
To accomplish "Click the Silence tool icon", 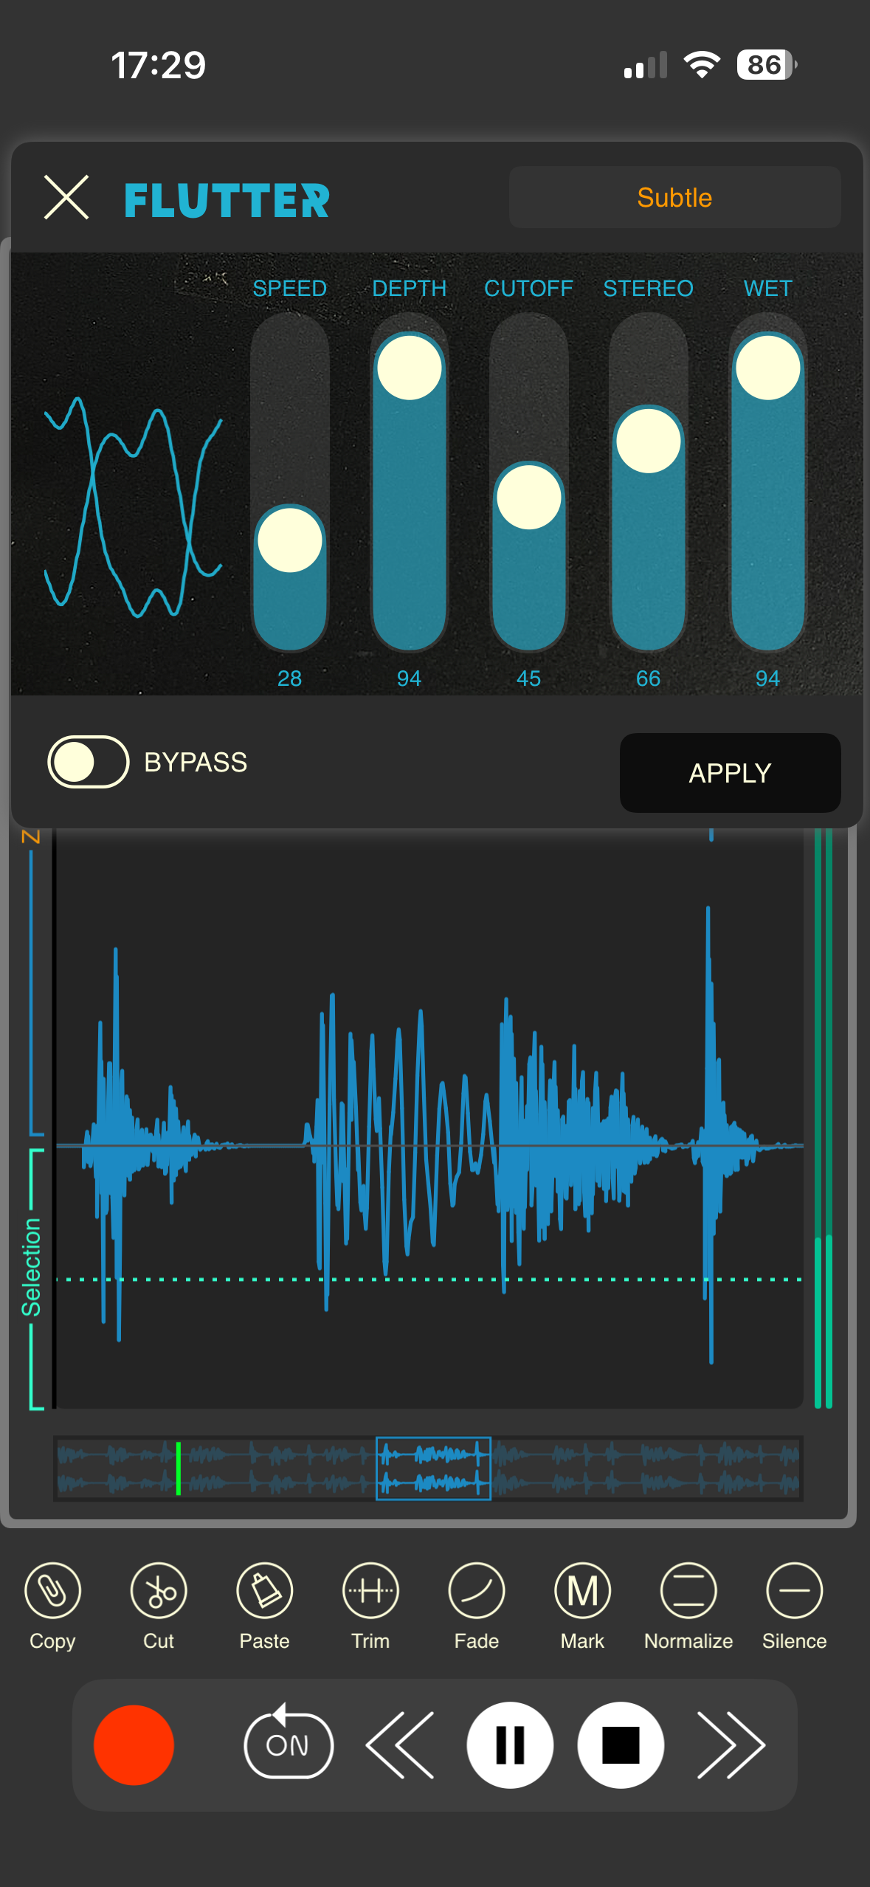I will 795,1590.
